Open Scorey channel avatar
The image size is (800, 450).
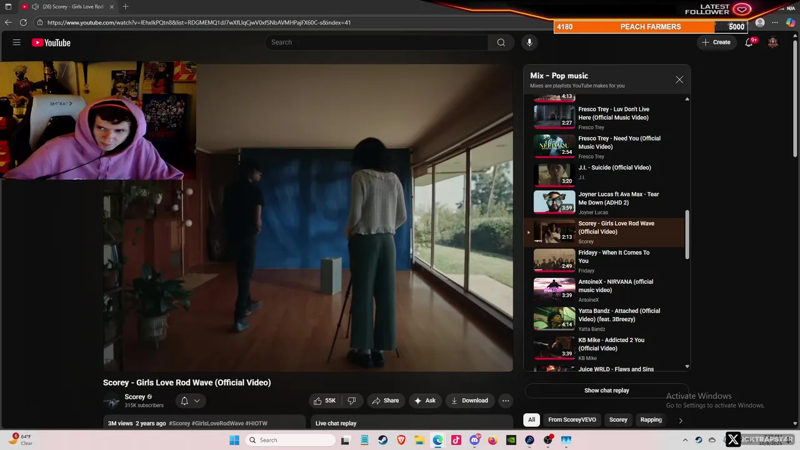tap(111, 401)
